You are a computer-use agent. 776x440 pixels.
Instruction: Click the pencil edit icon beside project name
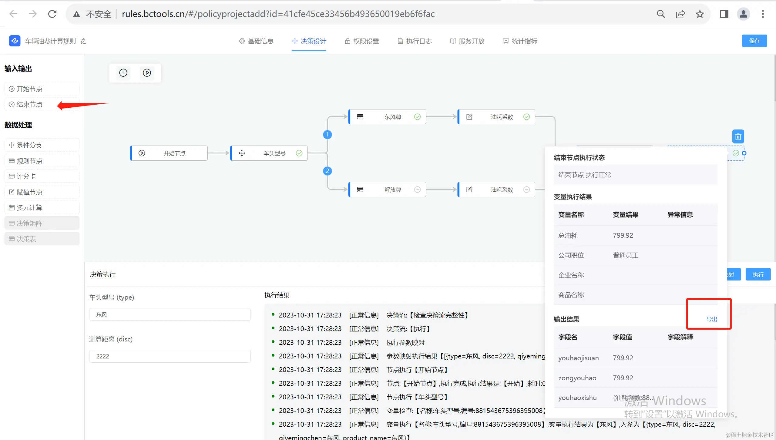click(x=83, y=41)
